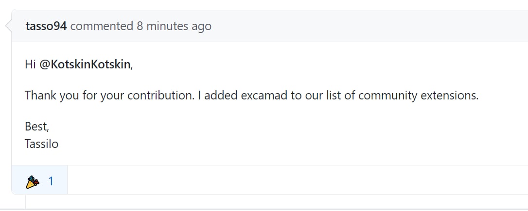Click the 'Hi' greeting text

[x=30, y=64]
